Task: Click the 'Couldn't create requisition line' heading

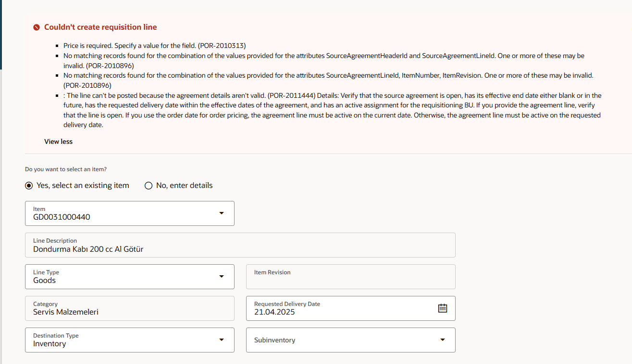Action: click(x=100, y=27)
